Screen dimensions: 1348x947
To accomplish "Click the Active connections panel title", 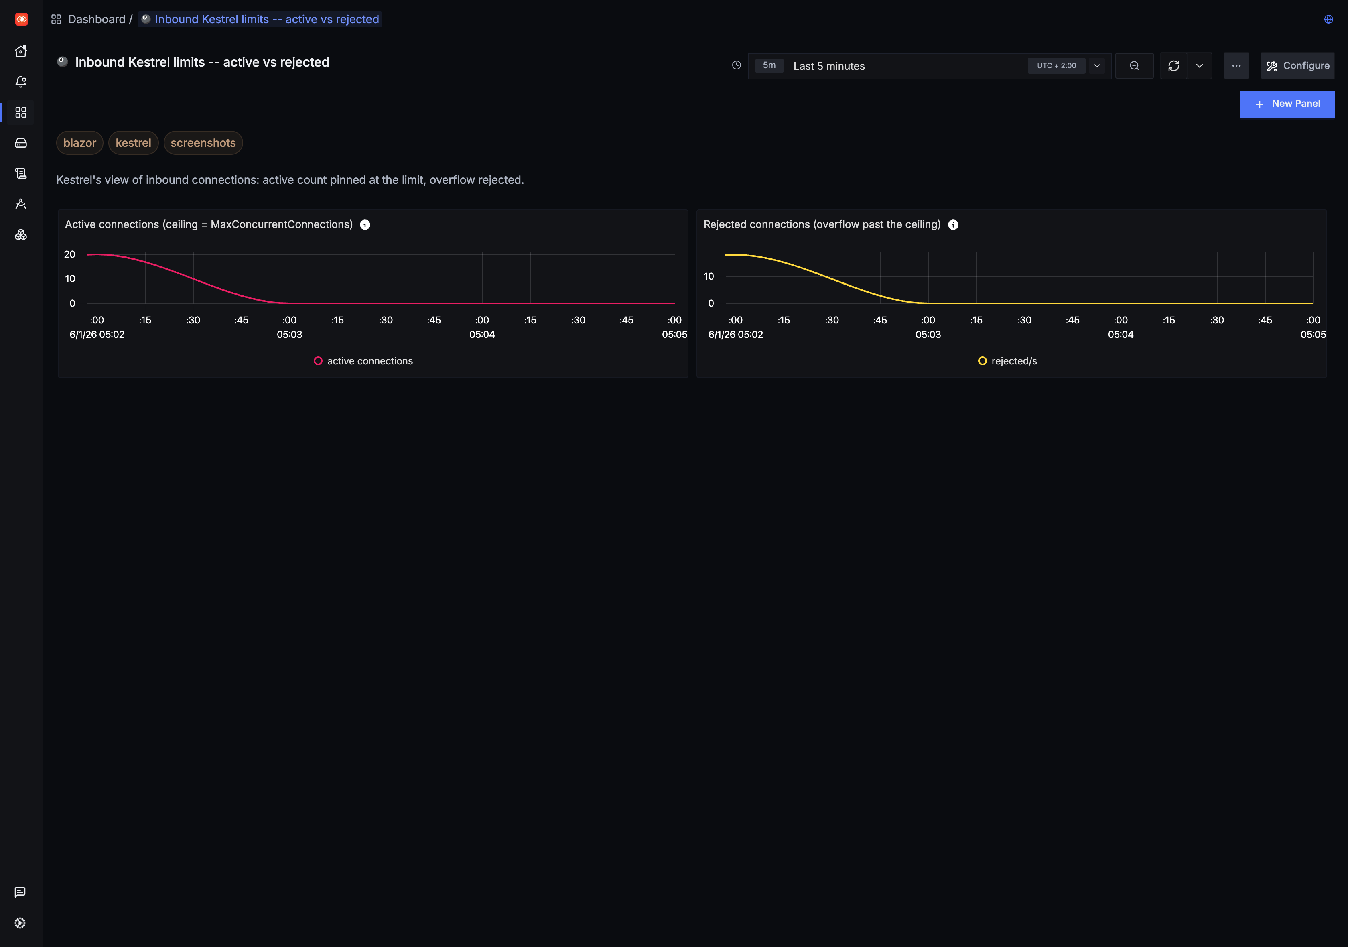I will click(209, 224).
